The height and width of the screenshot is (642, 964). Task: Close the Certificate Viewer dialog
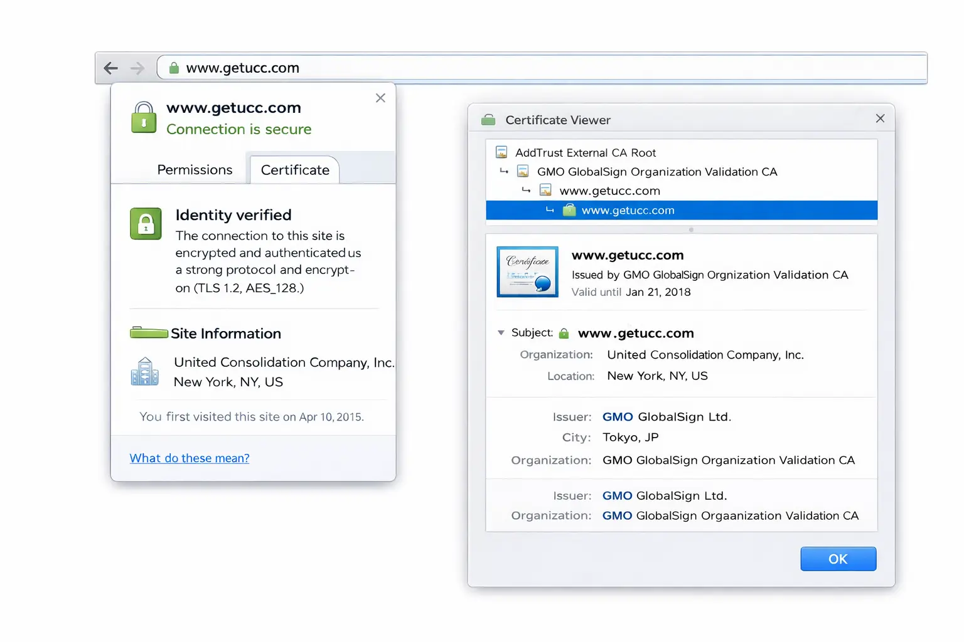[880, 118]
